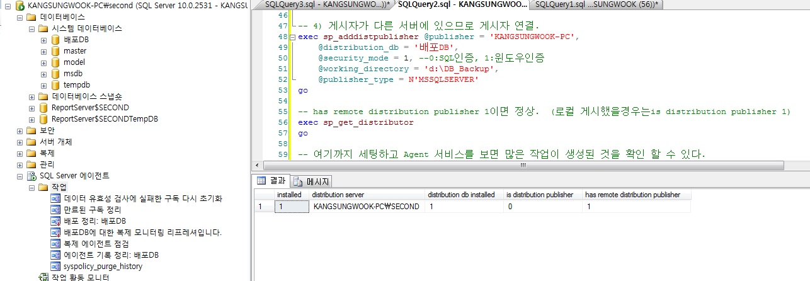
Task: Click the @working_directory parameter line
Action: (408, 69)
